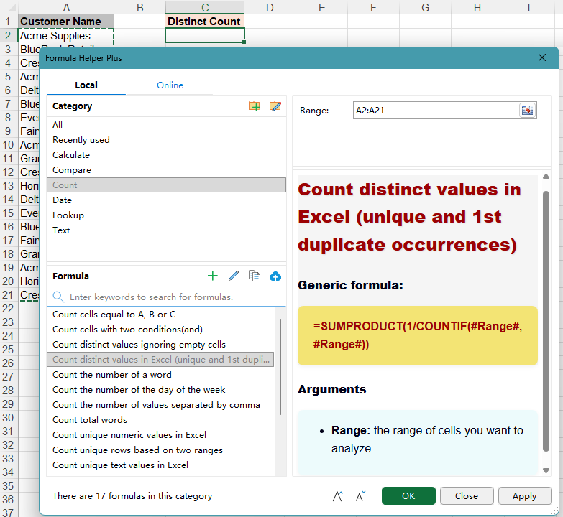This screenshot has height=517, width=563.
Task: Select the Lookup category
Action: pos(166,215)
